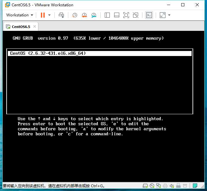
Task: Toggle the console view button
Action: click(x=149, y=15)
